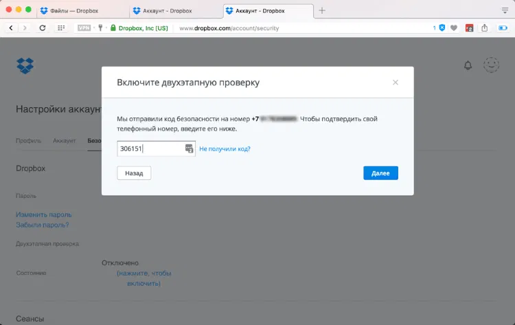The image size is (515, 325).
Task: Open the red extension icon
Action: (x=470, y=28)
